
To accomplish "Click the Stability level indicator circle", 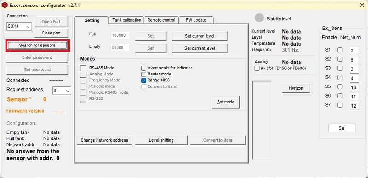I will click(x=259, y=18).
